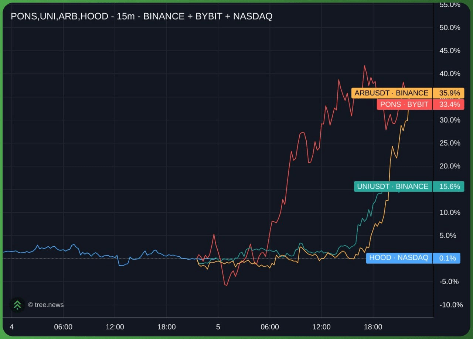Click the 40.0% axis label
The image size is (473, 339).
click(450, 74)
